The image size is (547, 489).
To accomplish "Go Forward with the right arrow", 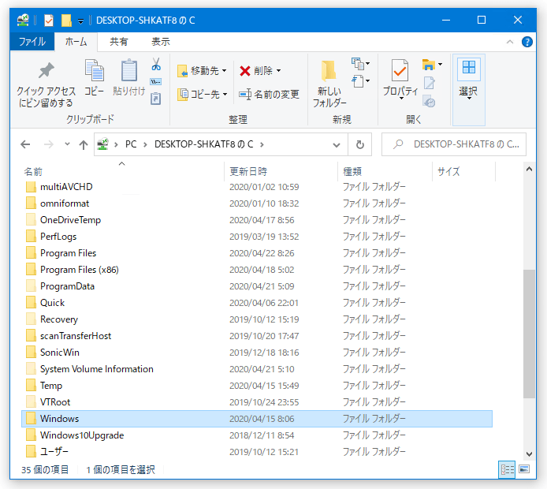I will click(x=49, y=144).
